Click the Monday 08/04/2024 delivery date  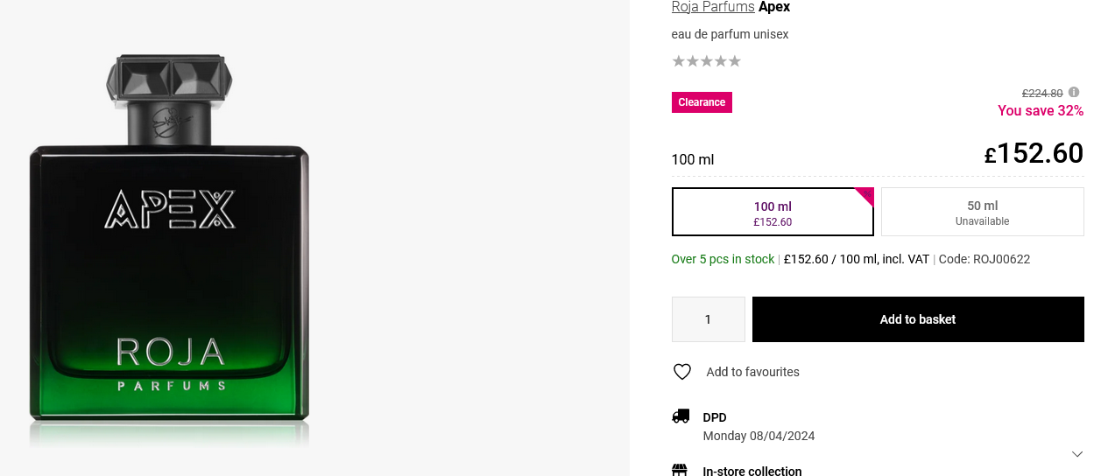click(x=759, y=436)
